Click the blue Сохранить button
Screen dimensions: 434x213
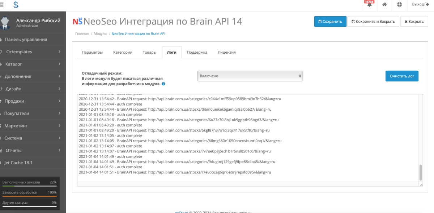(x=330, y=21)
